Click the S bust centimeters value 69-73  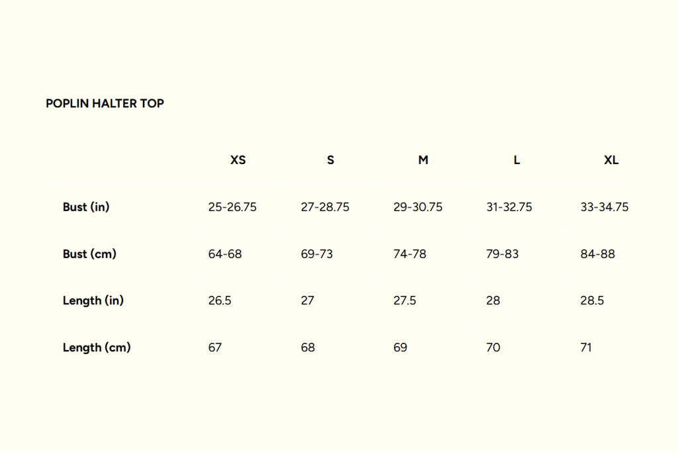317,254
